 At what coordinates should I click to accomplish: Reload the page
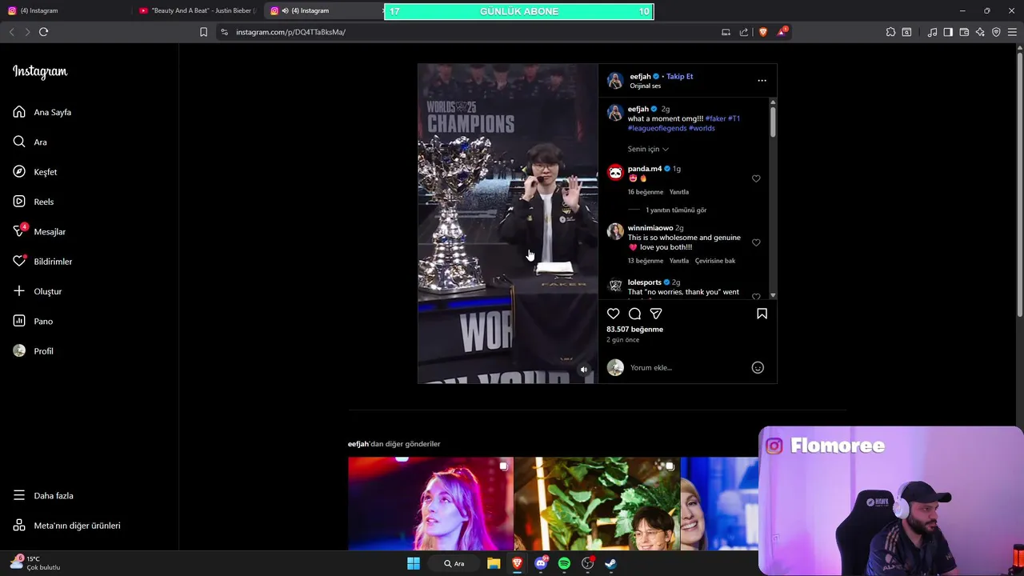43,32
